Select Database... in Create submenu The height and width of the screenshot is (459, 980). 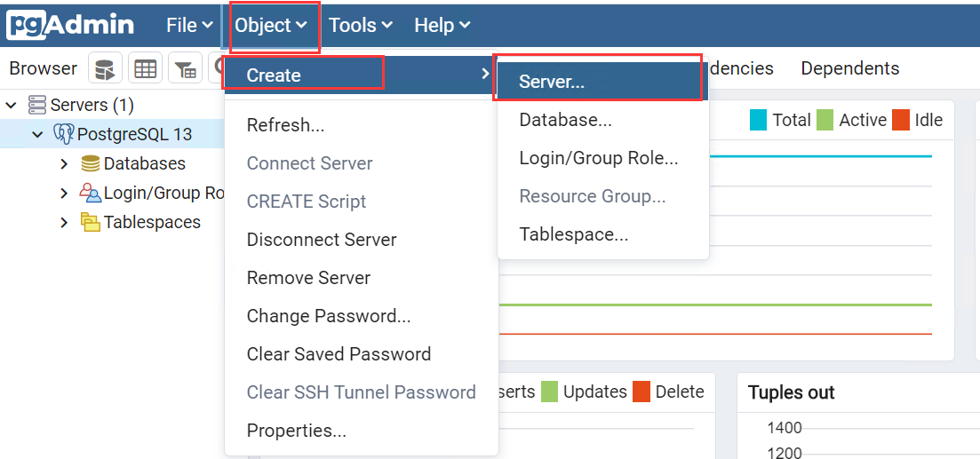565,120
